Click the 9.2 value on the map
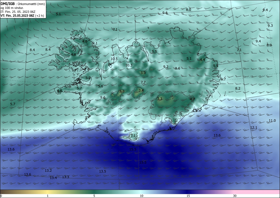The image size is (280, 198). click(166, 66)
